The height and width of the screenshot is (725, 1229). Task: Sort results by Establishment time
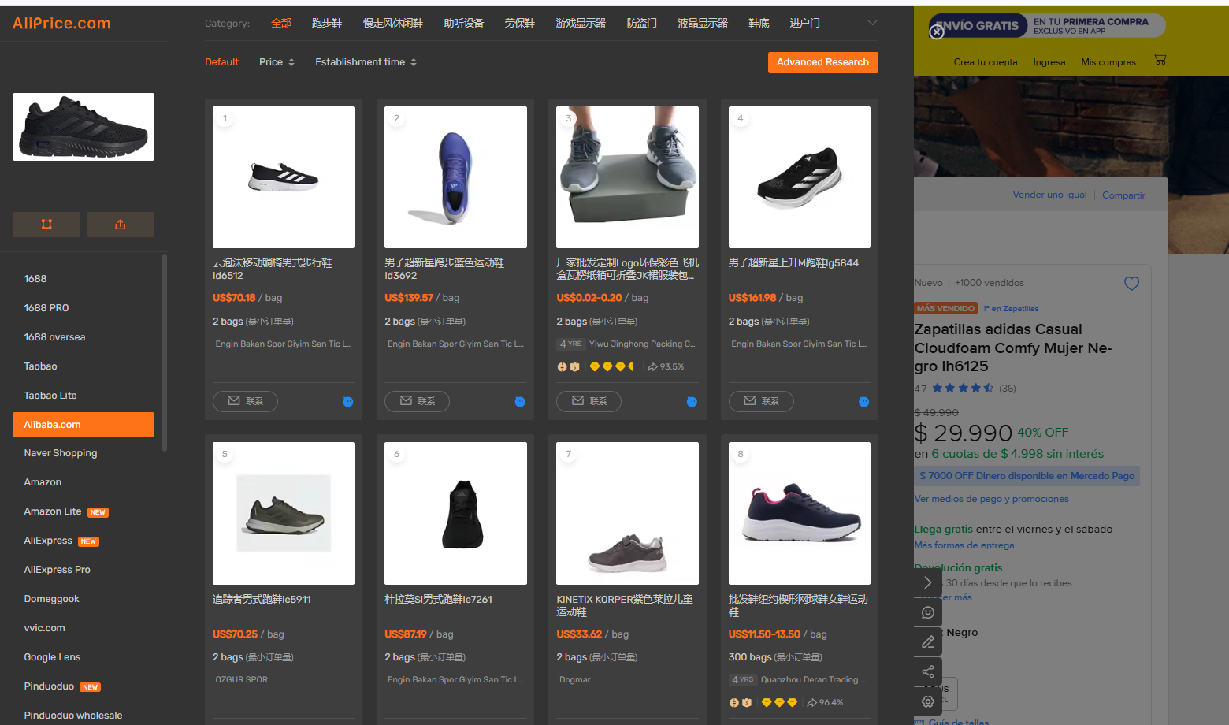point(366,62)
